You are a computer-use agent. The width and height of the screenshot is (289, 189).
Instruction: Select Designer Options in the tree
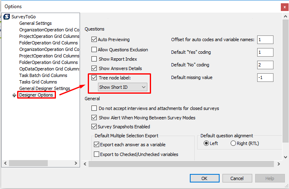pos(36,95)
